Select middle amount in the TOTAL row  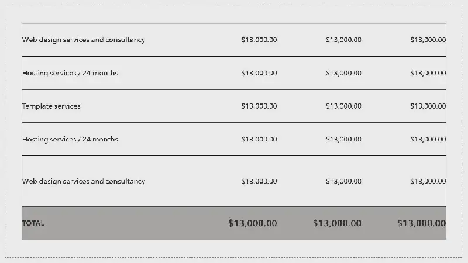coord(337,223)
